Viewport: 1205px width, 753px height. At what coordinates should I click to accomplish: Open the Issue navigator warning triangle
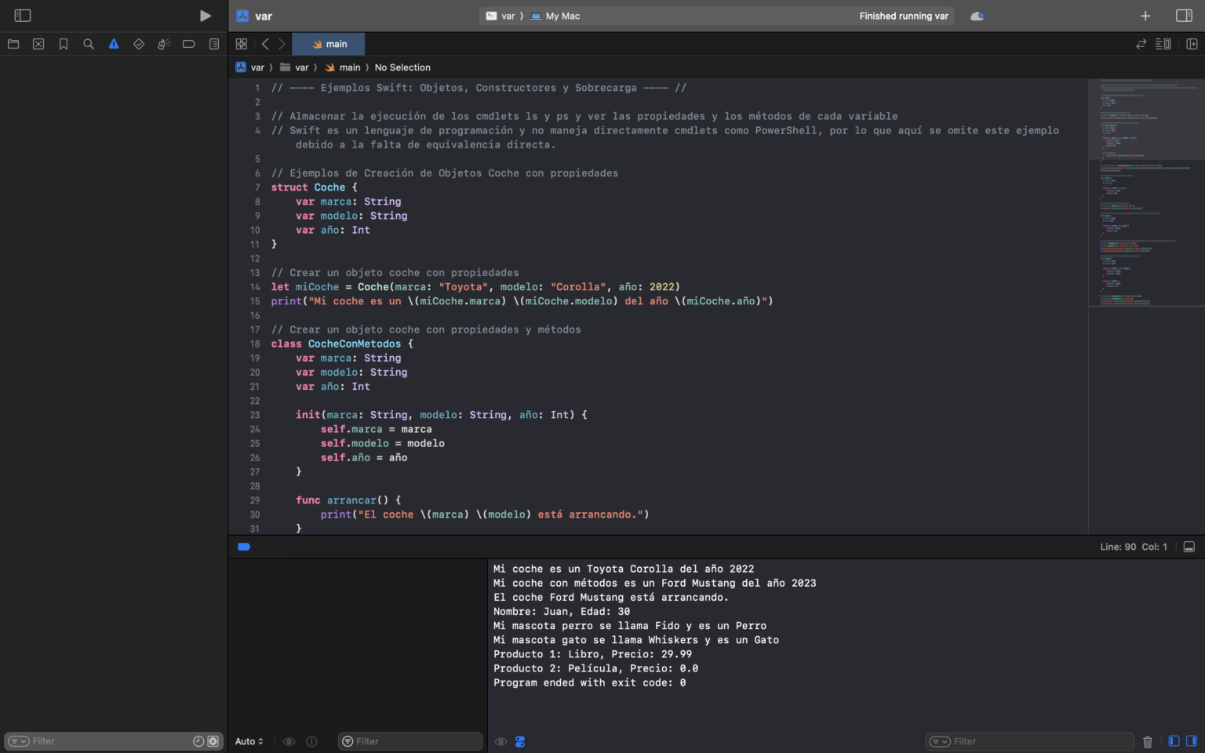pos(114,44)
